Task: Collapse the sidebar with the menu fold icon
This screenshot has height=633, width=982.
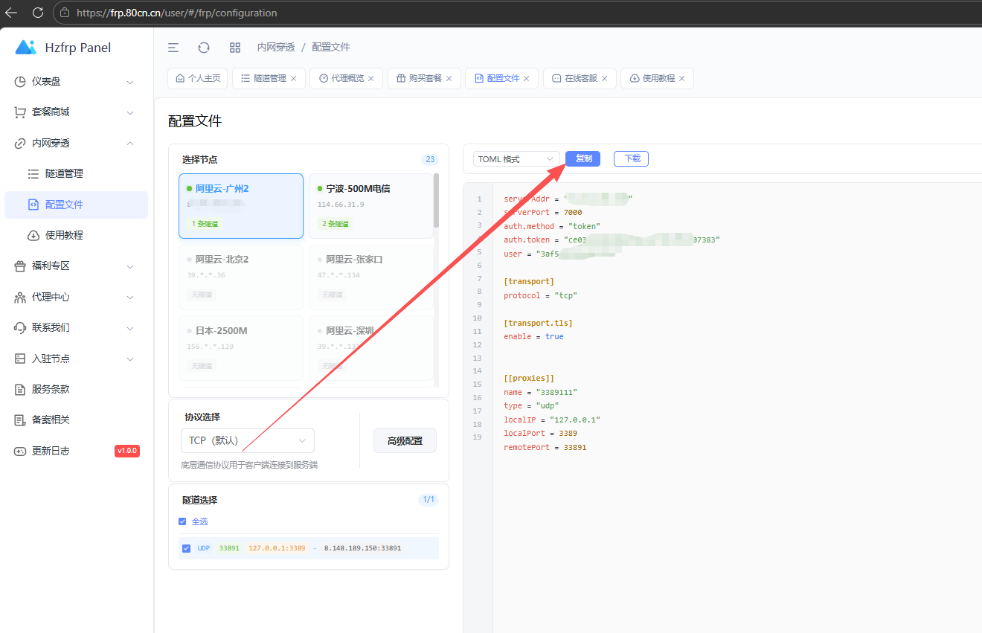Action: coord(173,48)
